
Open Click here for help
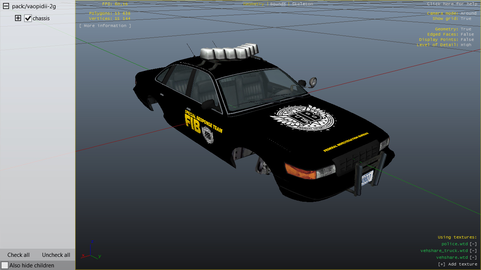coord(452,4)
